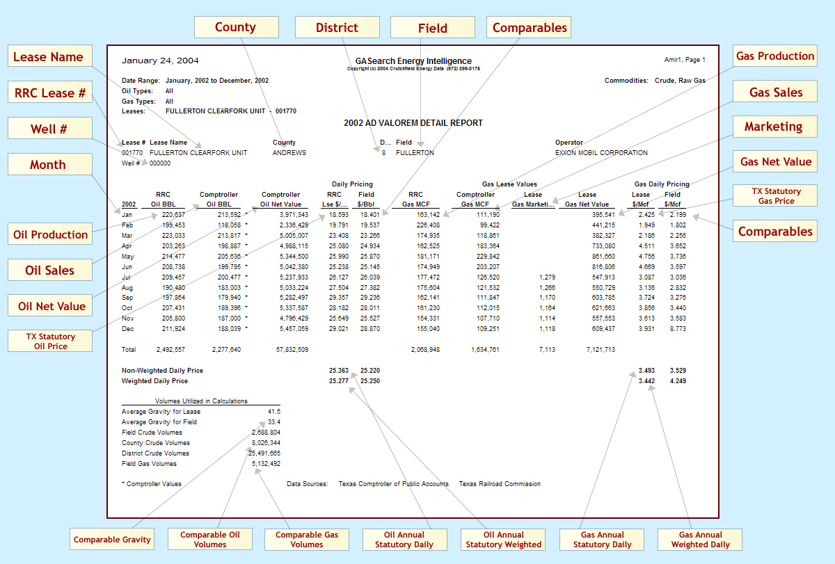Select the District callout label
The height and width of the screenshot is (564, 835).
click(x=337, y=28)
